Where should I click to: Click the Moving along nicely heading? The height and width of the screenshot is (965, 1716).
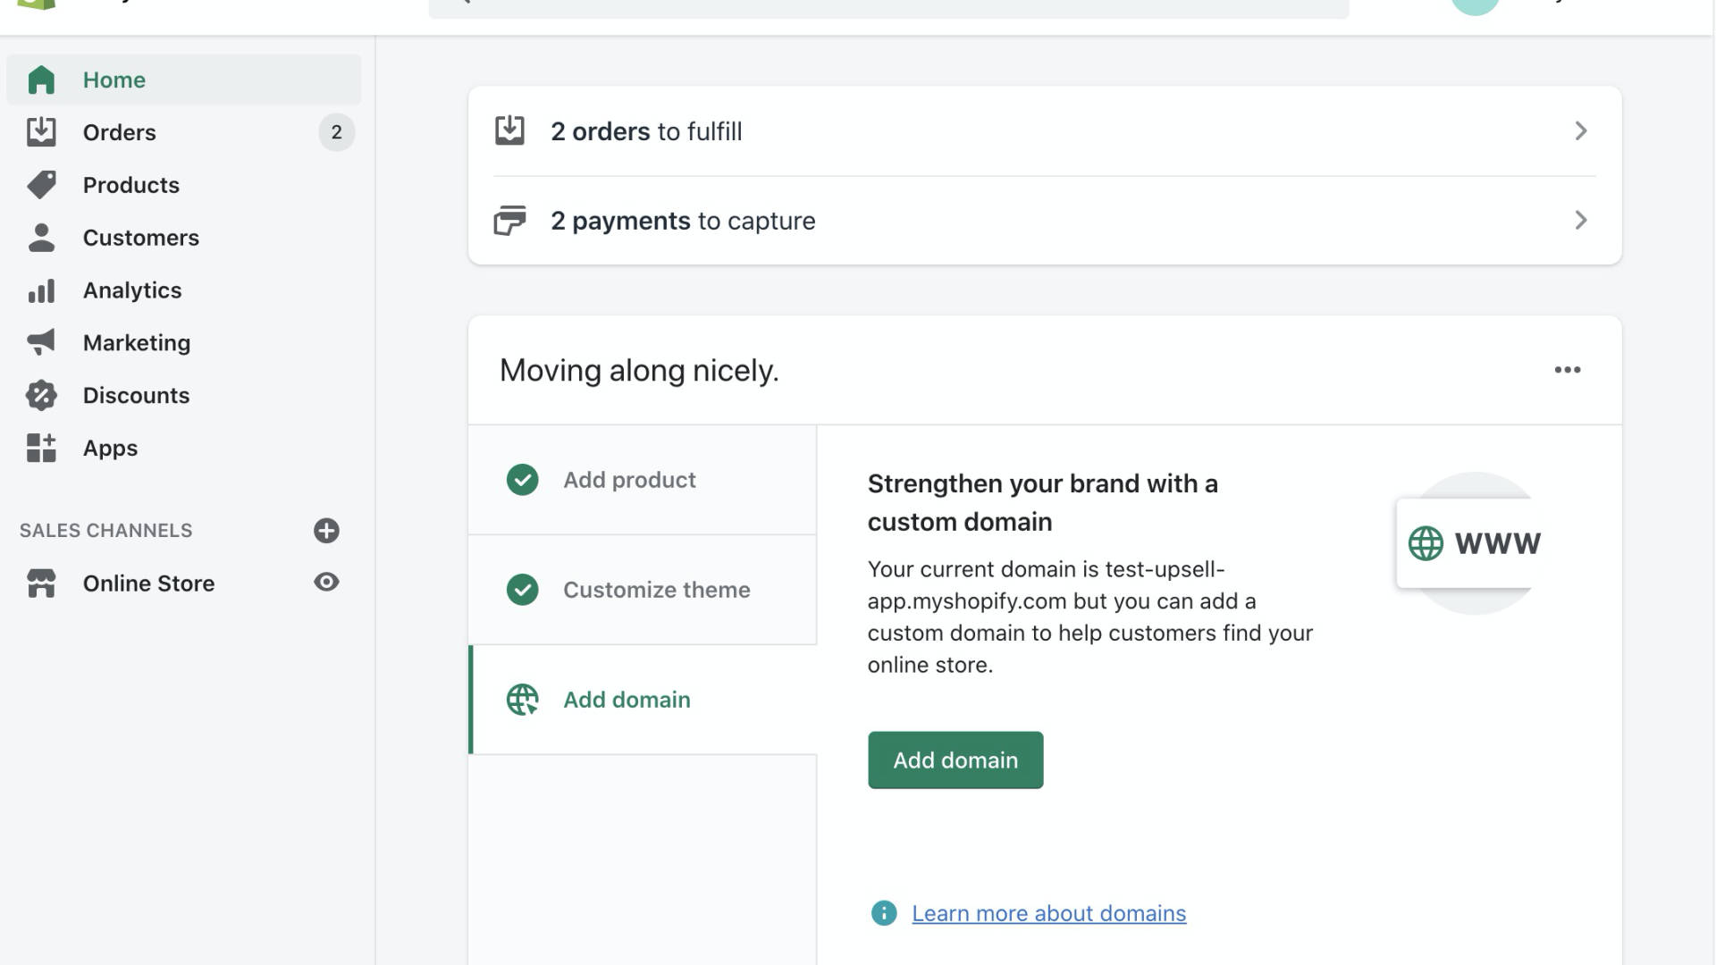coord(639,370)
